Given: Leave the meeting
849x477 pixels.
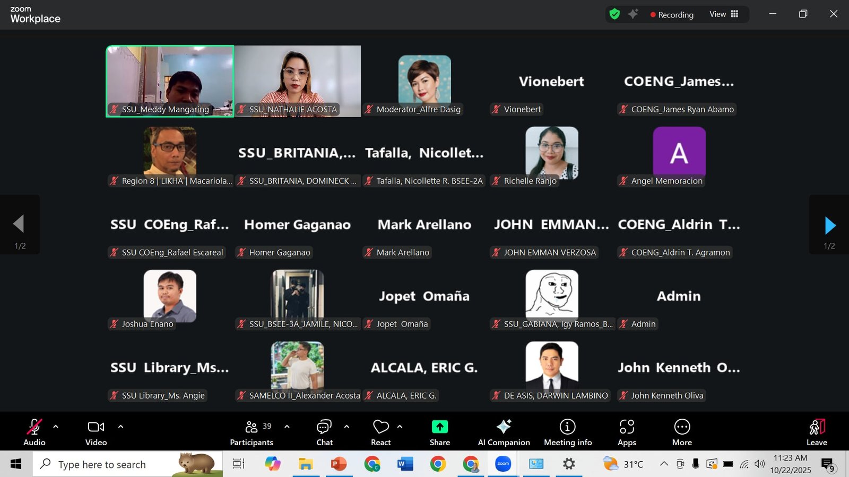Looking at the screenshot, I should pos(817,432).
